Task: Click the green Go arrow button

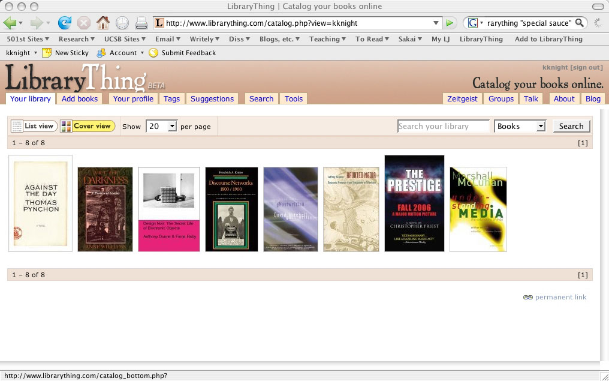Action: [x=450, y=23]
